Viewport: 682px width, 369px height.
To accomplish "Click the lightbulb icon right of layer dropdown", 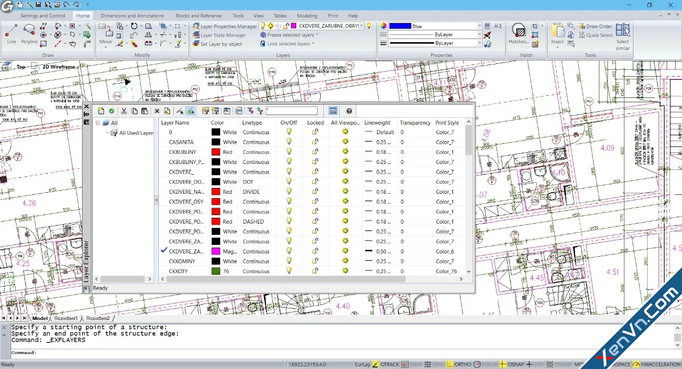I will [x=369, y=26].
